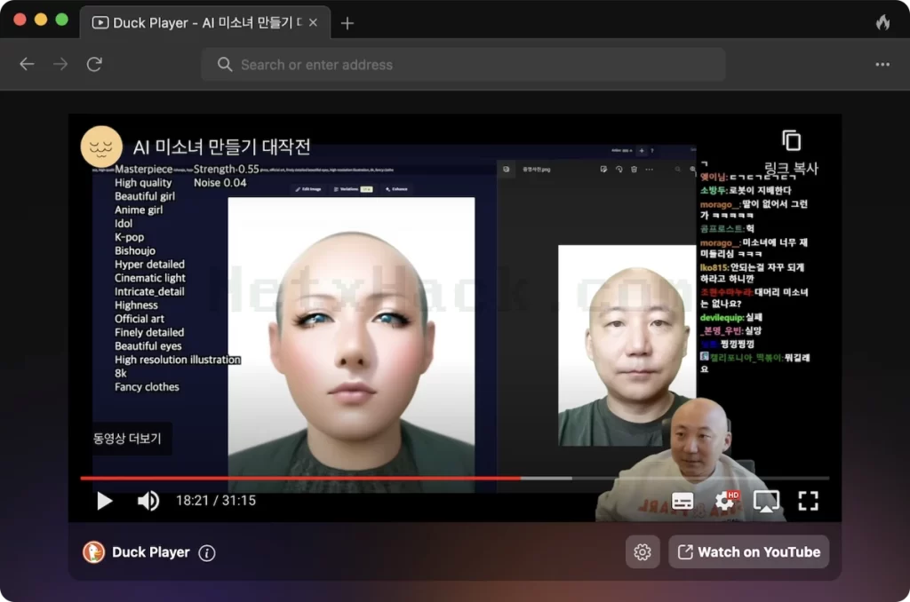This screenshot has width=910, height=602.
Task: Start AirPlay casting from the video
Action: [766, 501]
